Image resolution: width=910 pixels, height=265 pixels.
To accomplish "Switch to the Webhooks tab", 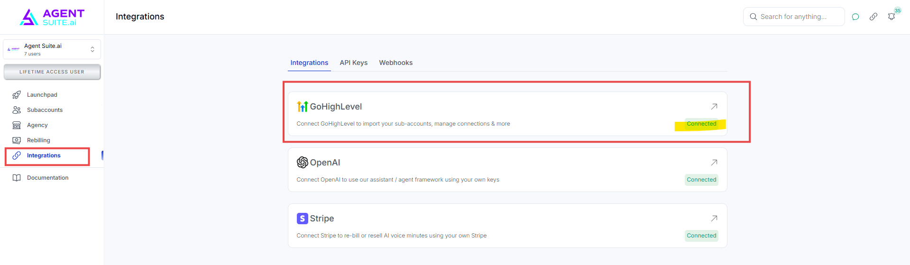I will pos(396,63).
